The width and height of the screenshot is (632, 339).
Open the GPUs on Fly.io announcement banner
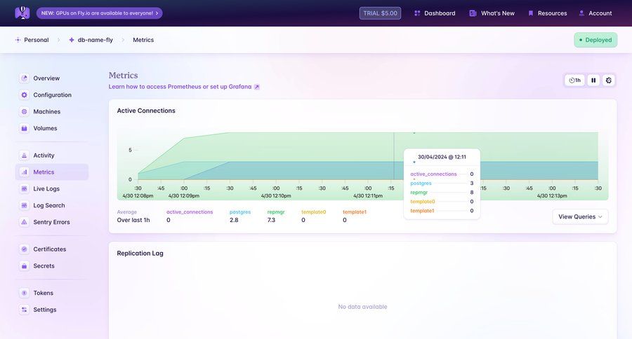pyautogui.click(x=99, y=13)
